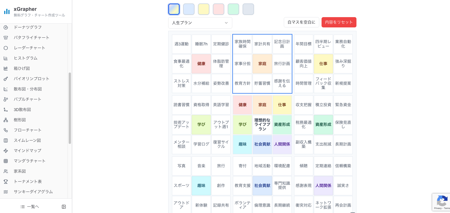The height and width of the screenshot is (213, 450).
Task: Click the flowchart icon
Action: pos(6,130)
